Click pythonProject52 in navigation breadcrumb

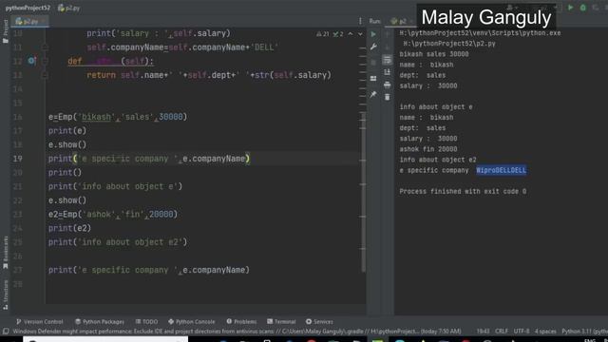click(x=28, y=8)
